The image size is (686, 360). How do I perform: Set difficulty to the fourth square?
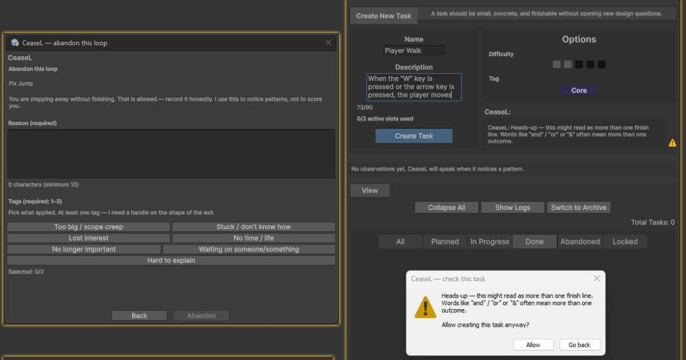[590, 65]
